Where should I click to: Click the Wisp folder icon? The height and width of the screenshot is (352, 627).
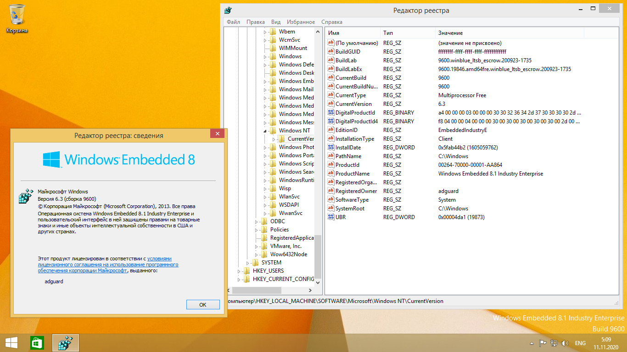tap(273, 188)
